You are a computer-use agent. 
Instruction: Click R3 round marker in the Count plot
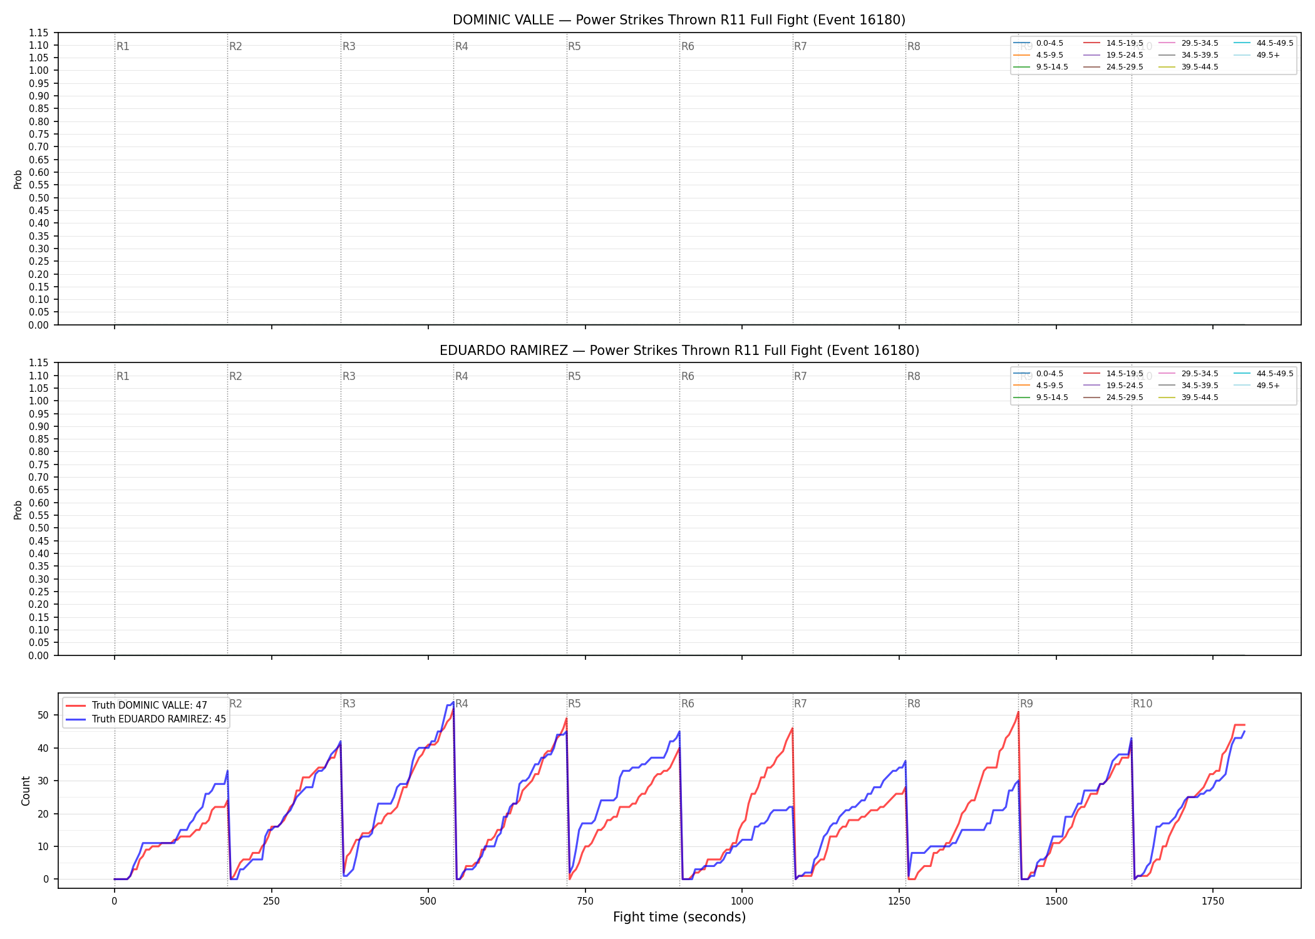tap(349, 704)
